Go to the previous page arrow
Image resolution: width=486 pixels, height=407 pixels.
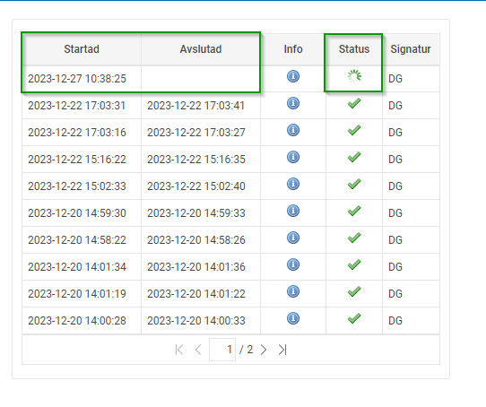(x=198, y=350)
